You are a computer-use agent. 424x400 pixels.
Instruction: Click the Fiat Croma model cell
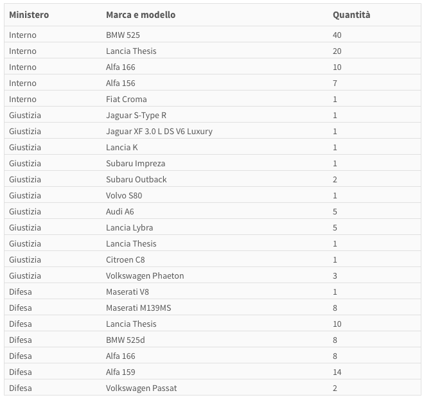click(x=127, y=99)
